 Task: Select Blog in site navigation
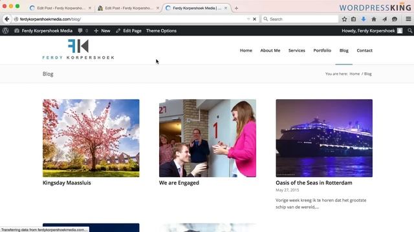click(x=343, y=50)
